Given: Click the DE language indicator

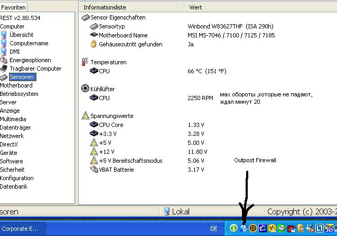Looking at the screenshot, I should (213, 229).
